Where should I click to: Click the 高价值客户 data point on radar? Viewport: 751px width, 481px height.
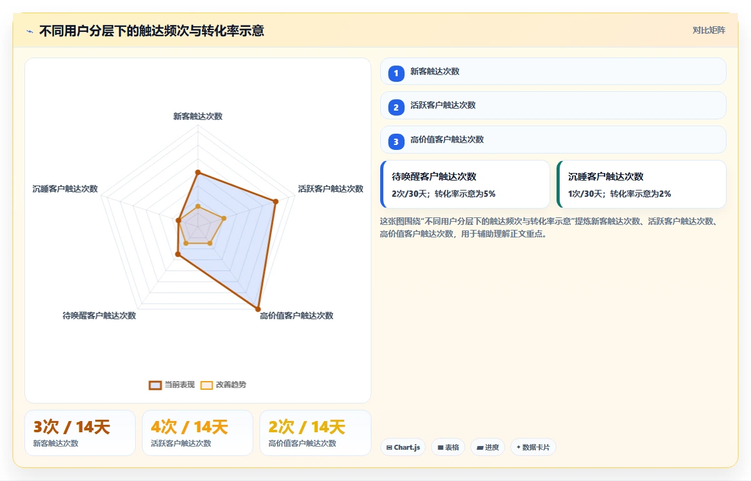click(x=257, y=308)
